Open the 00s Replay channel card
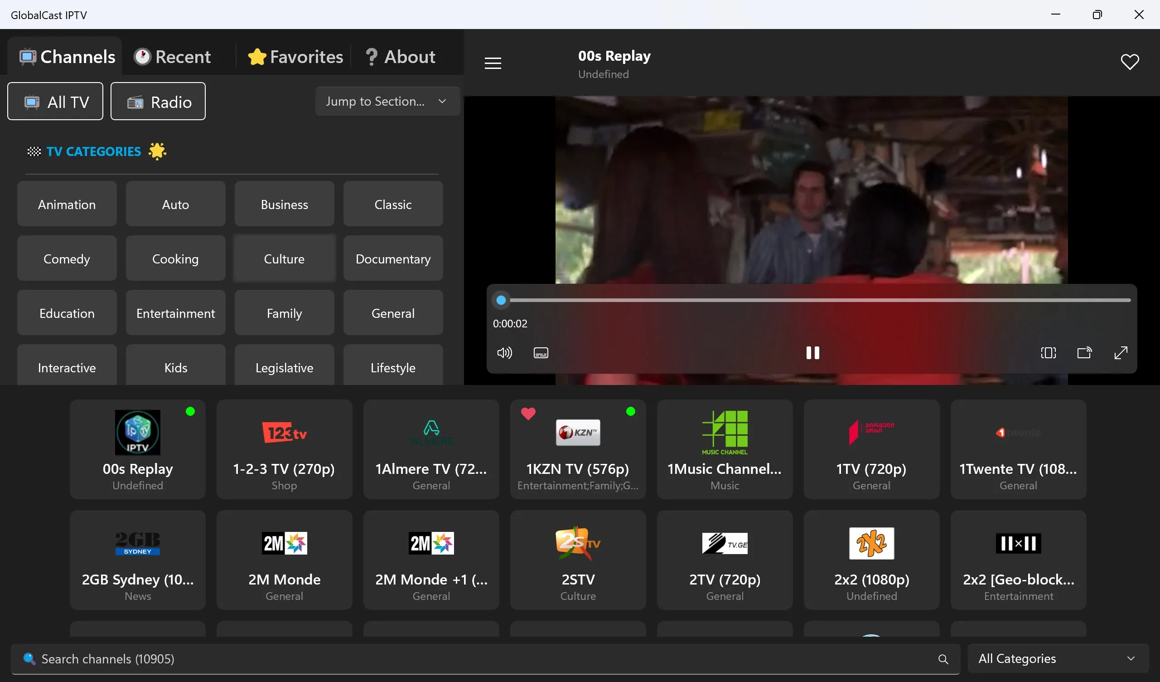The image size is (1160, 682). point(138,449)
